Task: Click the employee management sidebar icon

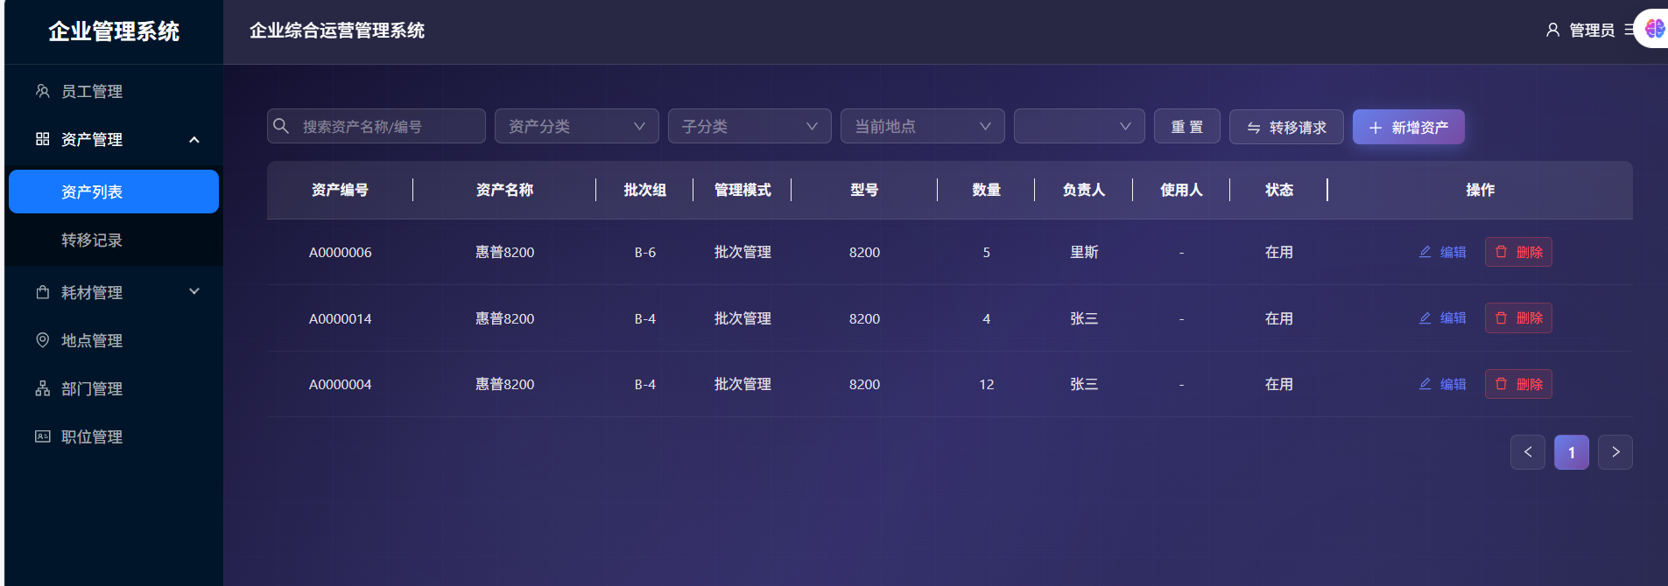Action: point(42,91)
